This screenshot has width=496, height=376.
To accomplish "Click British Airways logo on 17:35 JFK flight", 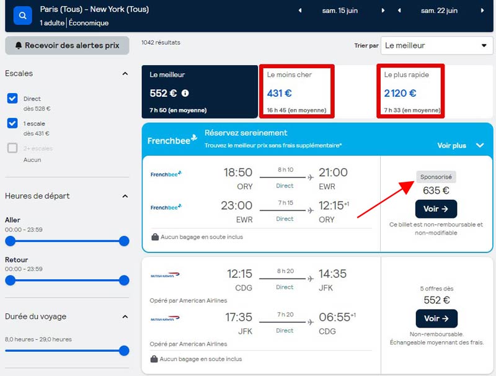I will 165,318.
